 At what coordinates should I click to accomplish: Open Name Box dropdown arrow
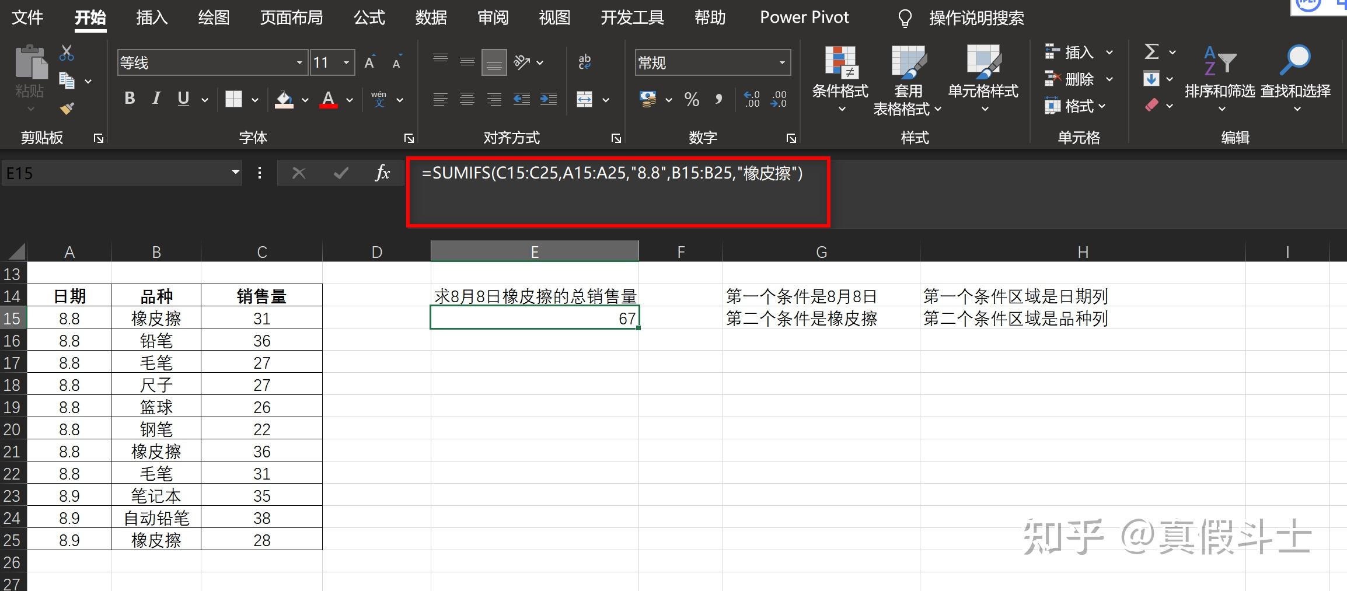coord(235,172)
